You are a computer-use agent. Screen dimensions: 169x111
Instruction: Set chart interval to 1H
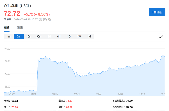(x=49, y=36)
